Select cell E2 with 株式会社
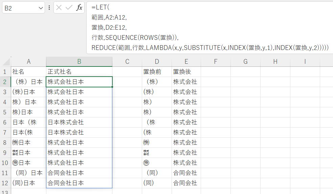This screenshot has height=194, width=333. coord(186,82)
